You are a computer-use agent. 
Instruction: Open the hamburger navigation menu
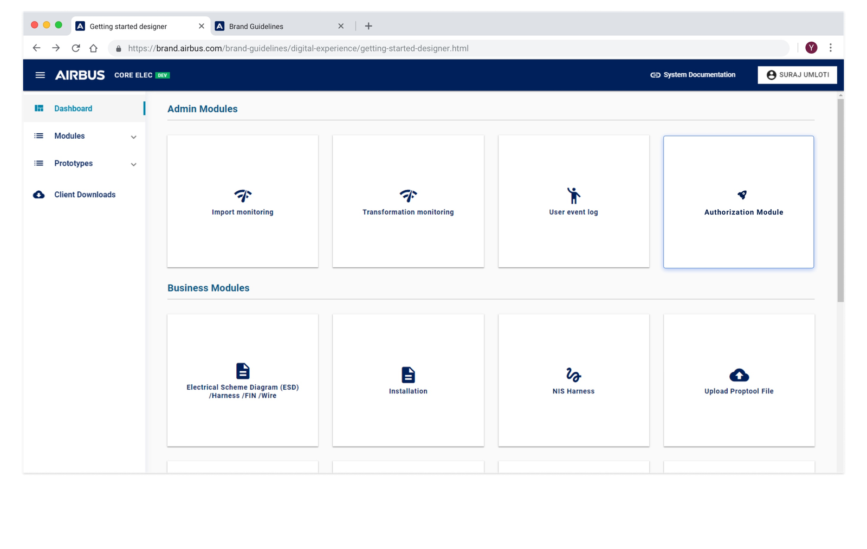[40, 75]
